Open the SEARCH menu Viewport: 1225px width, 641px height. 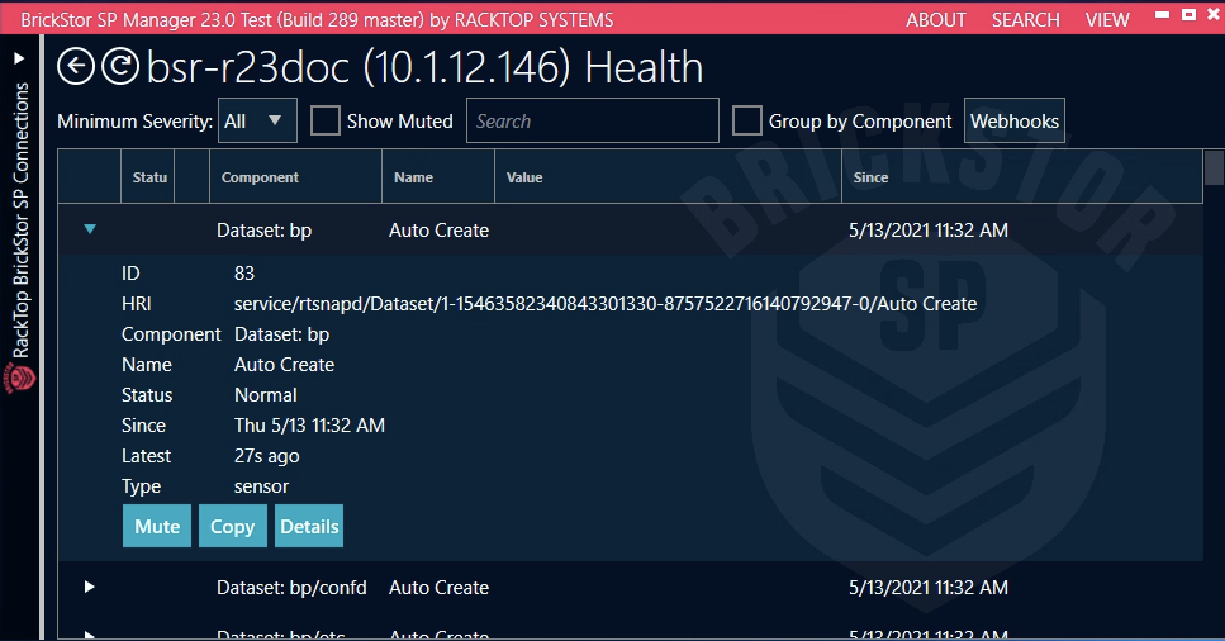pyautogui.click(x=1025, y=20)
